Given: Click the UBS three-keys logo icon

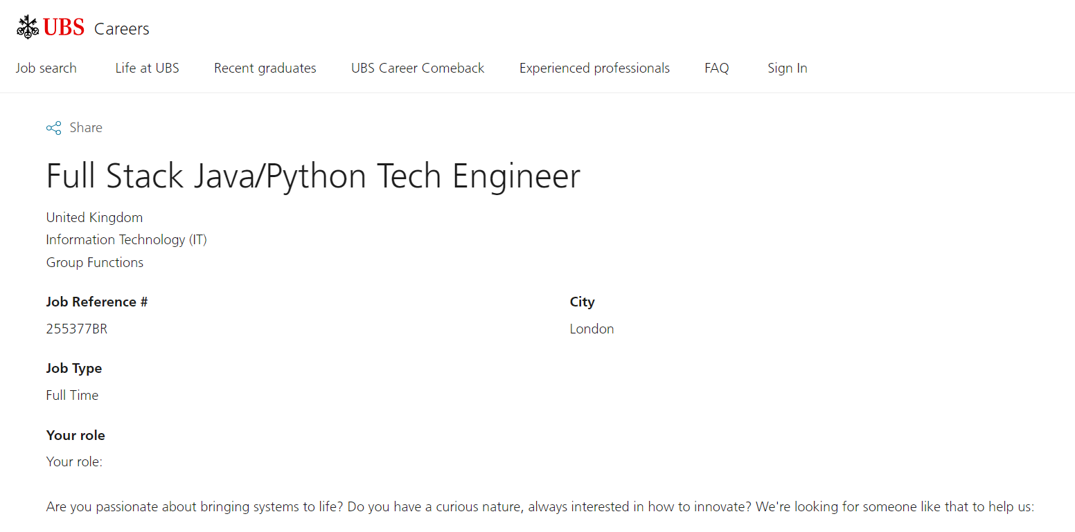Looking at the screenshot, I should [x=28, y=27].
